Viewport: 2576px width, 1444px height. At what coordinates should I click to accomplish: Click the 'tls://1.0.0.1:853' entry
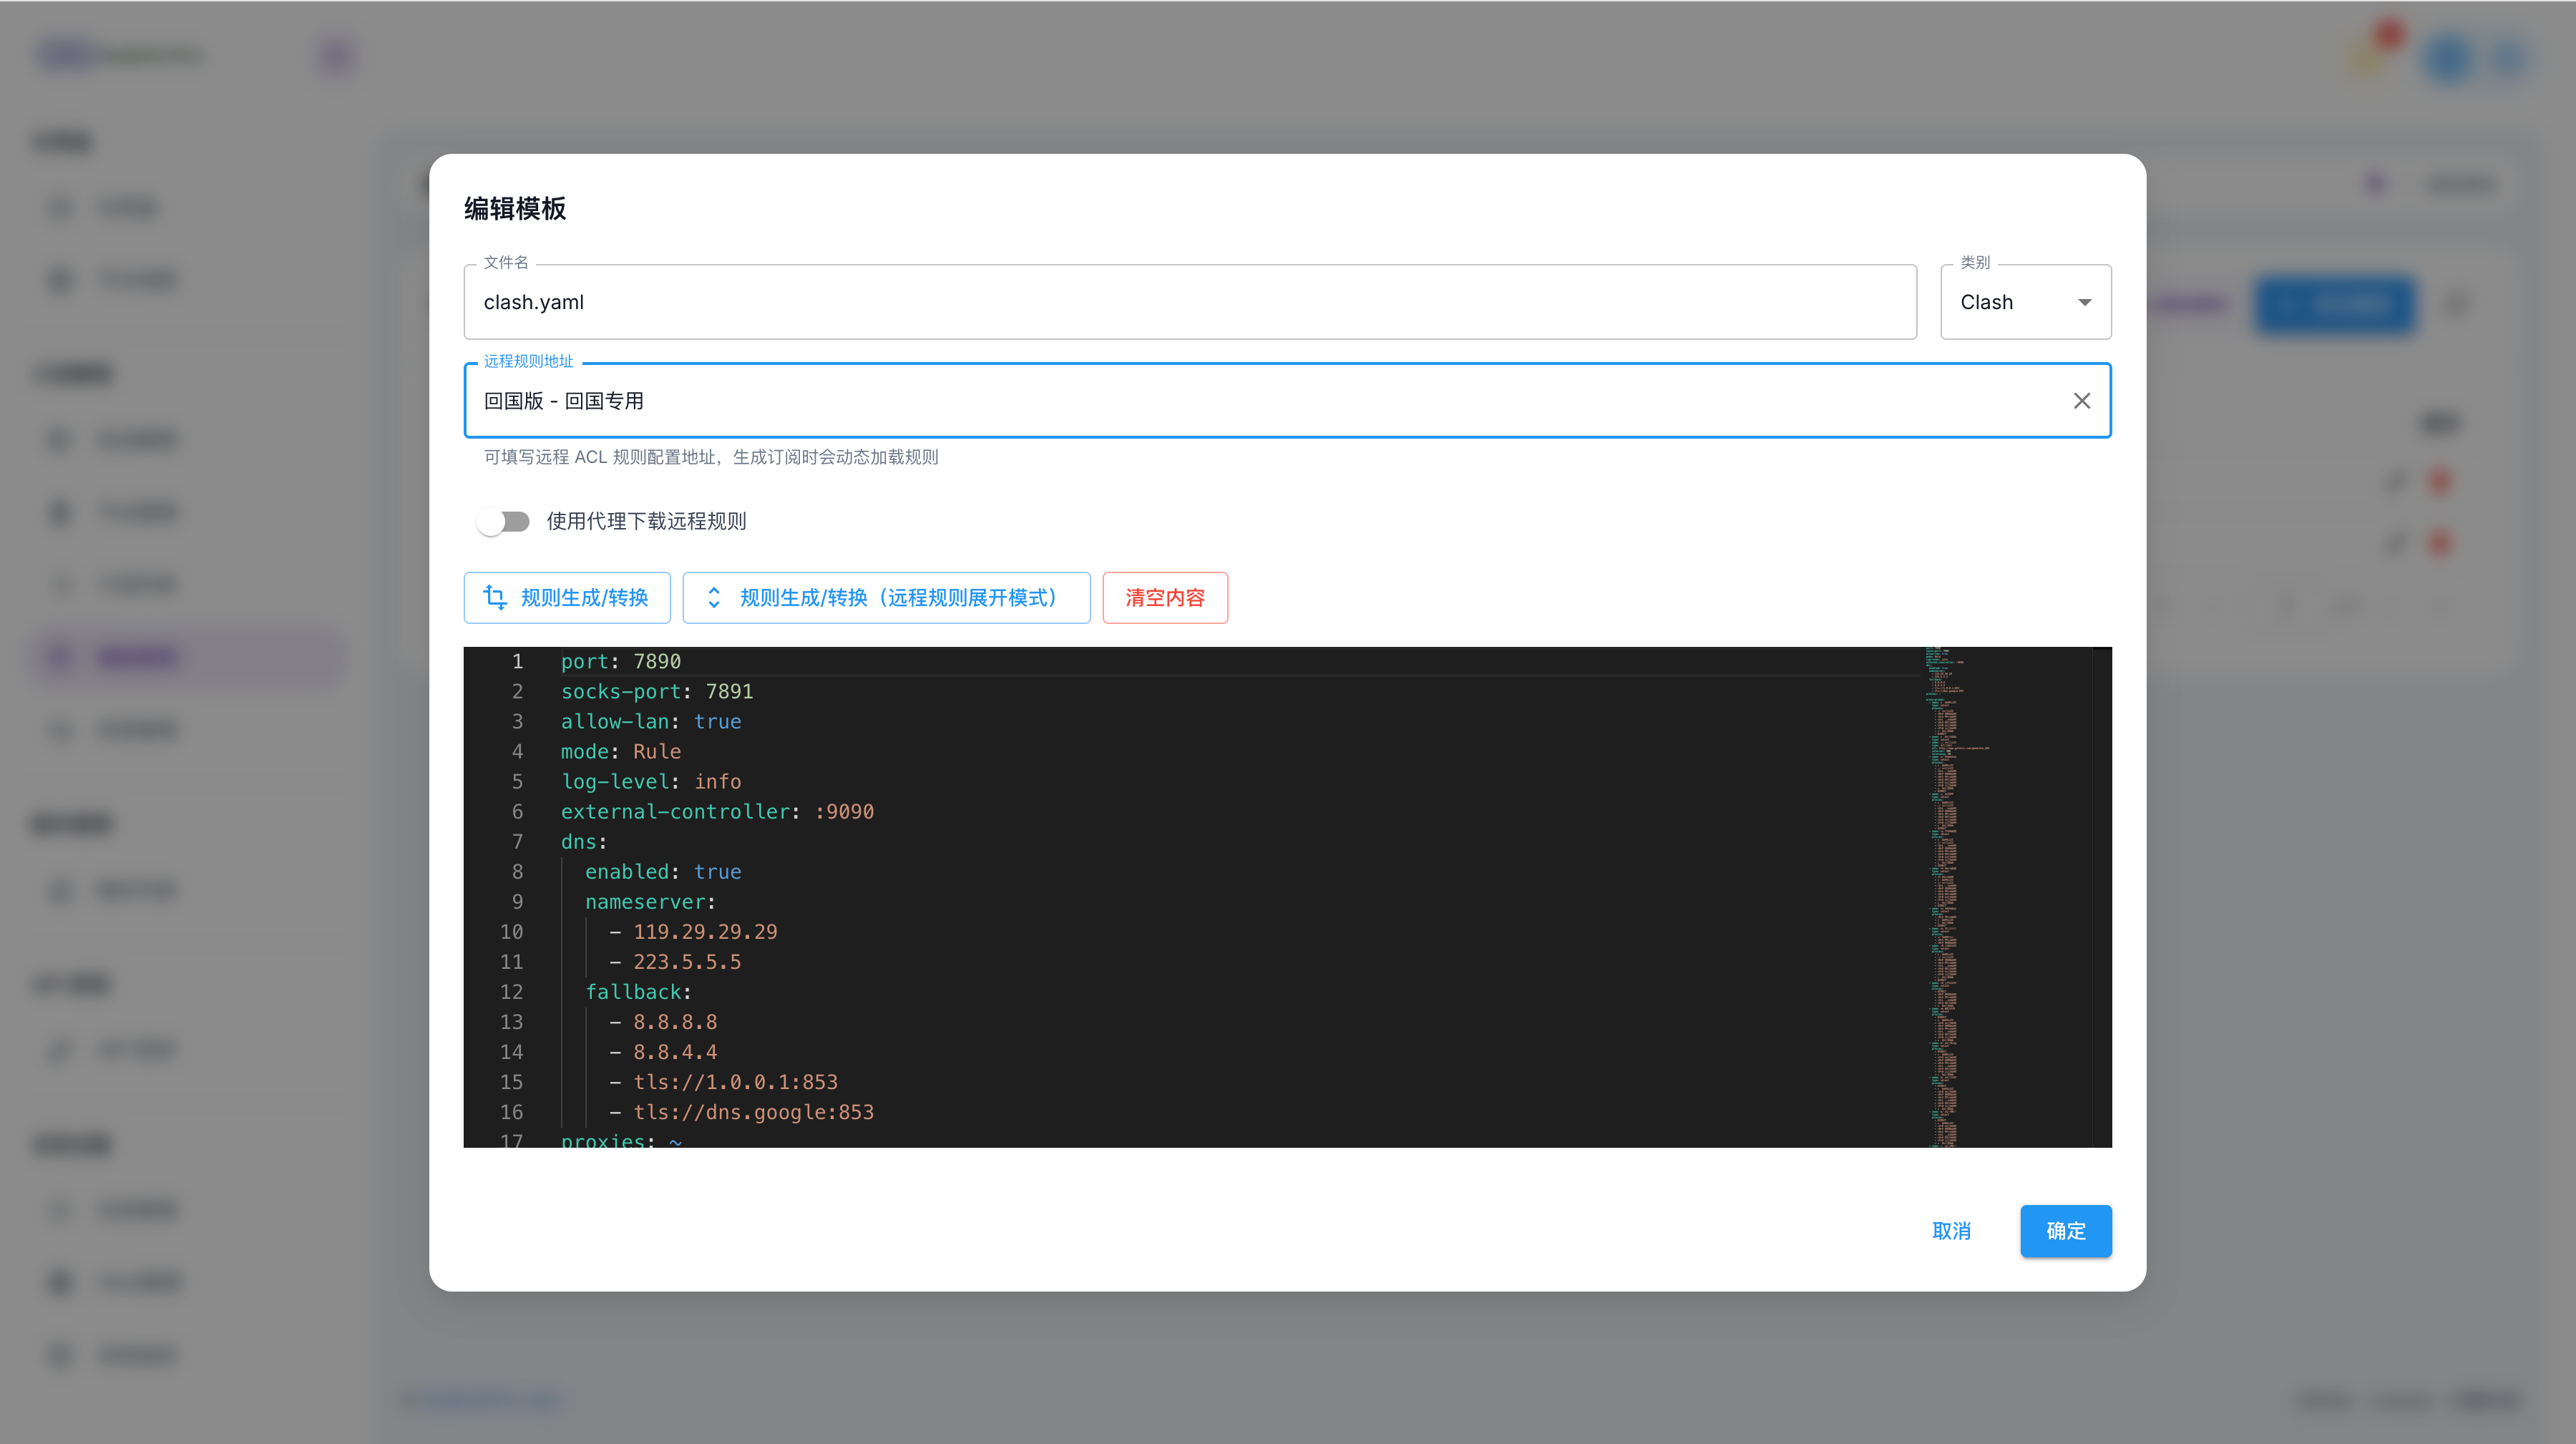click(x=735, y=1081)
